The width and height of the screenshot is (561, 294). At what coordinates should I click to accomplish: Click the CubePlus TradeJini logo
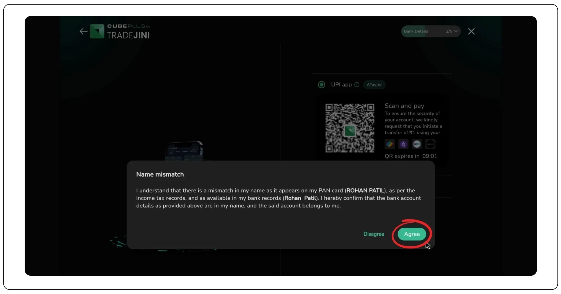119,31
